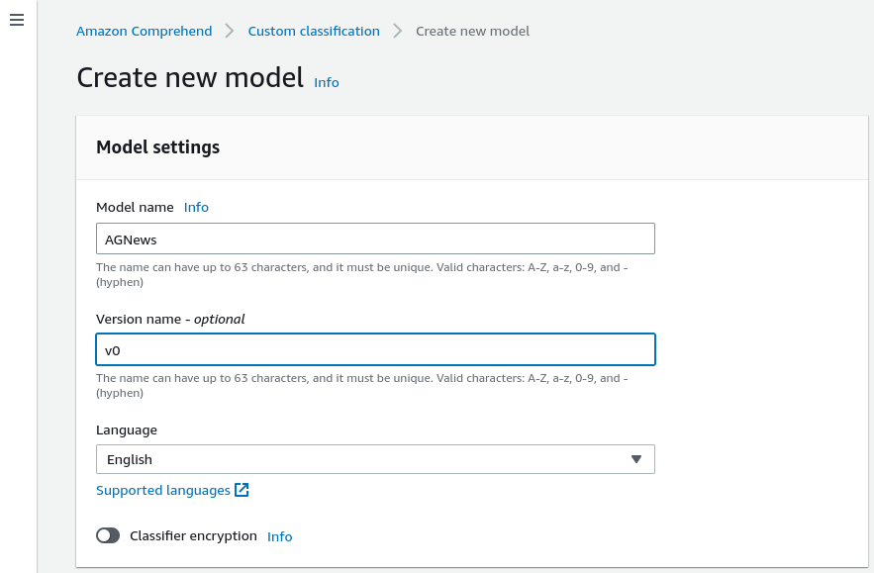Navigate to the Amazon Comprehend breadcrumb
The width and height of the screenshot is (874, 573).
[144, 31]
